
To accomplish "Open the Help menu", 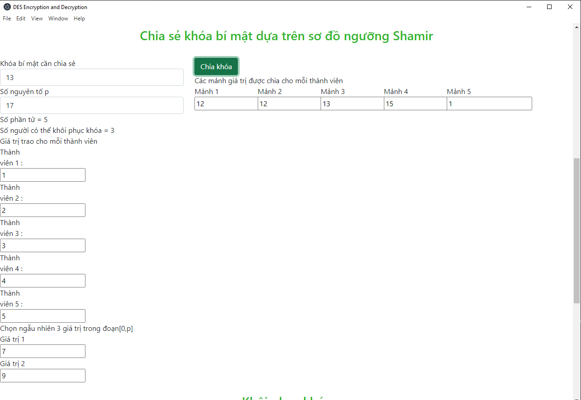I will tap(79, 19).
